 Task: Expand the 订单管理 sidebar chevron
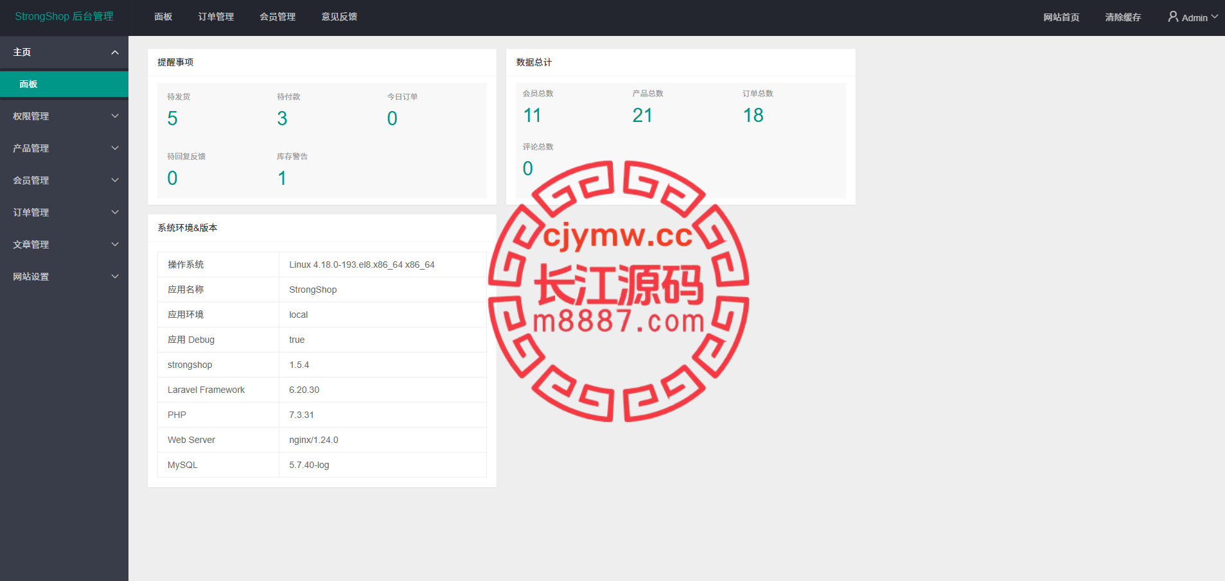click(x=115, y=212)
